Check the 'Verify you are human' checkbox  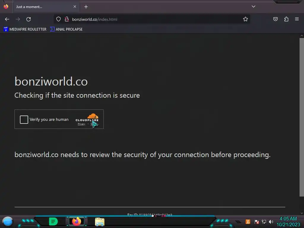[24, 119]
